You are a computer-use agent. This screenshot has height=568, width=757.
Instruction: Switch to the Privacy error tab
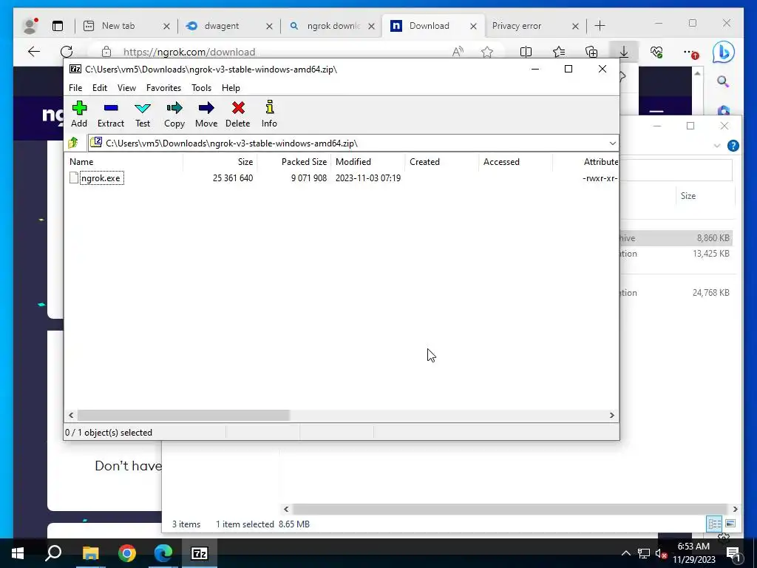[517, 26]
